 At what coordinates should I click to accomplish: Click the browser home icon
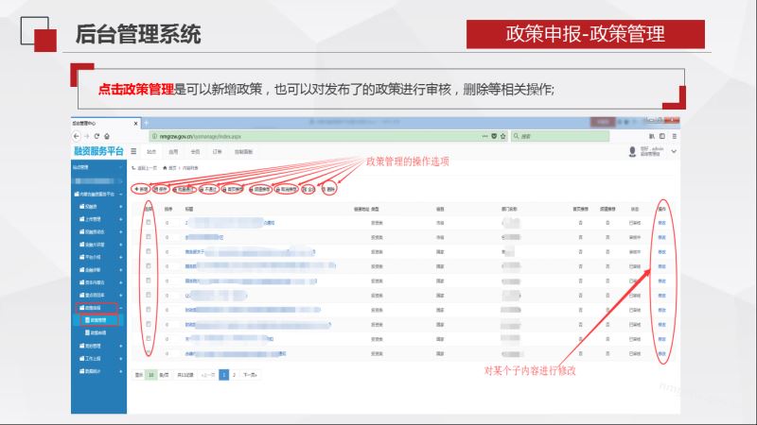click(x=108, y=136)
